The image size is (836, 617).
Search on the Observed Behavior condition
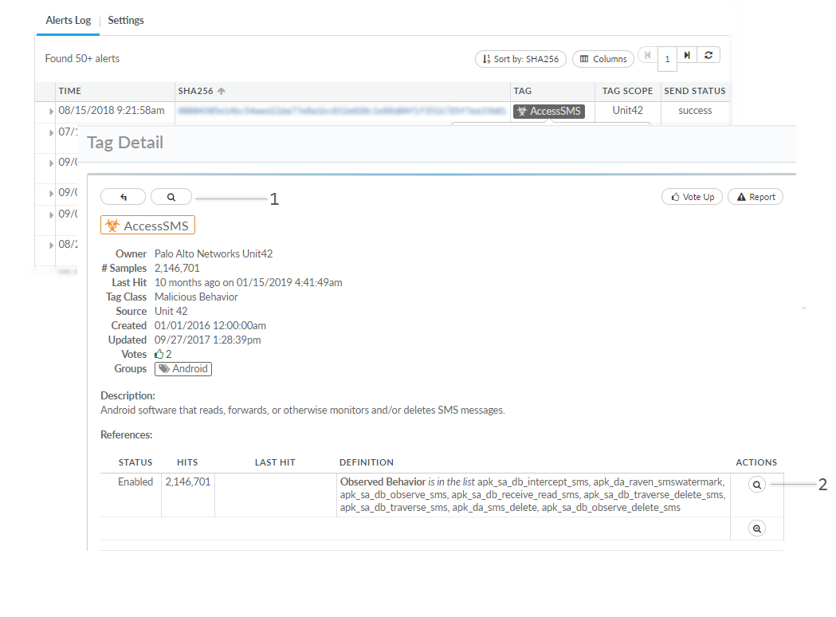coord(756,485)
